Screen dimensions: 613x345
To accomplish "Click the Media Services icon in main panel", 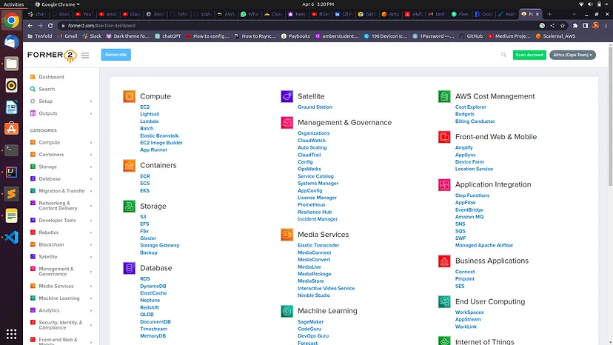I will tap(287, 235).
